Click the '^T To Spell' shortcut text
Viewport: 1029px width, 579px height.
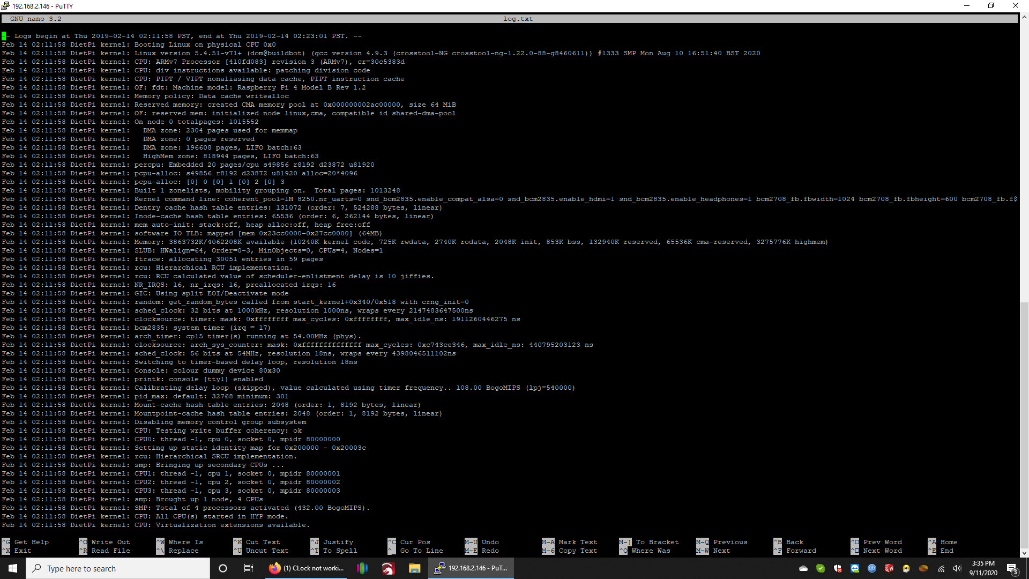[334, 551]
